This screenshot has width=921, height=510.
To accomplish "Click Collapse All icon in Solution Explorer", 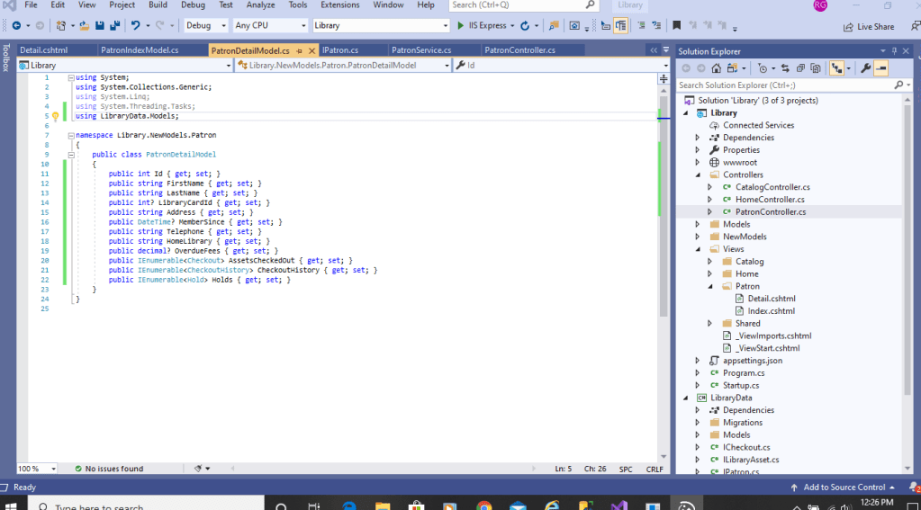I will pyautogui.click(x=800, y=68).
